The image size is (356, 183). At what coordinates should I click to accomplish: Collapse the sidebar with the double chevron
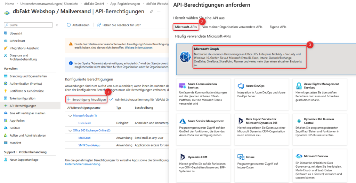[x=57, y=25]
